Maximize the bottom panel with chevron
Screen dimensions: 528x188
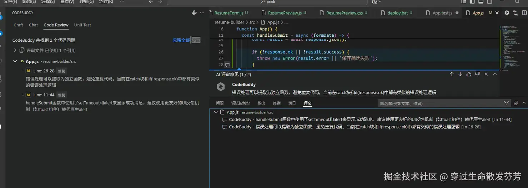(x=524, y=103)
